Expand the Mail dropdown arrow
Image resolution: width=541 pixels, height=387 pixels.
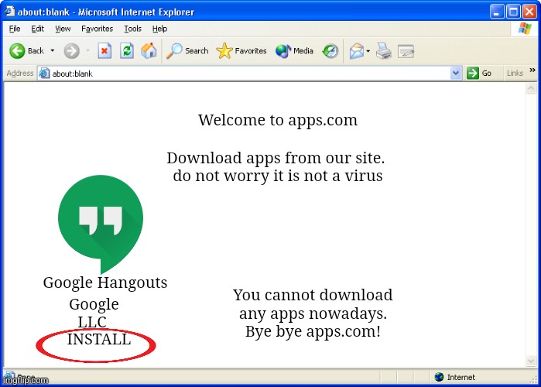[368, 51]
